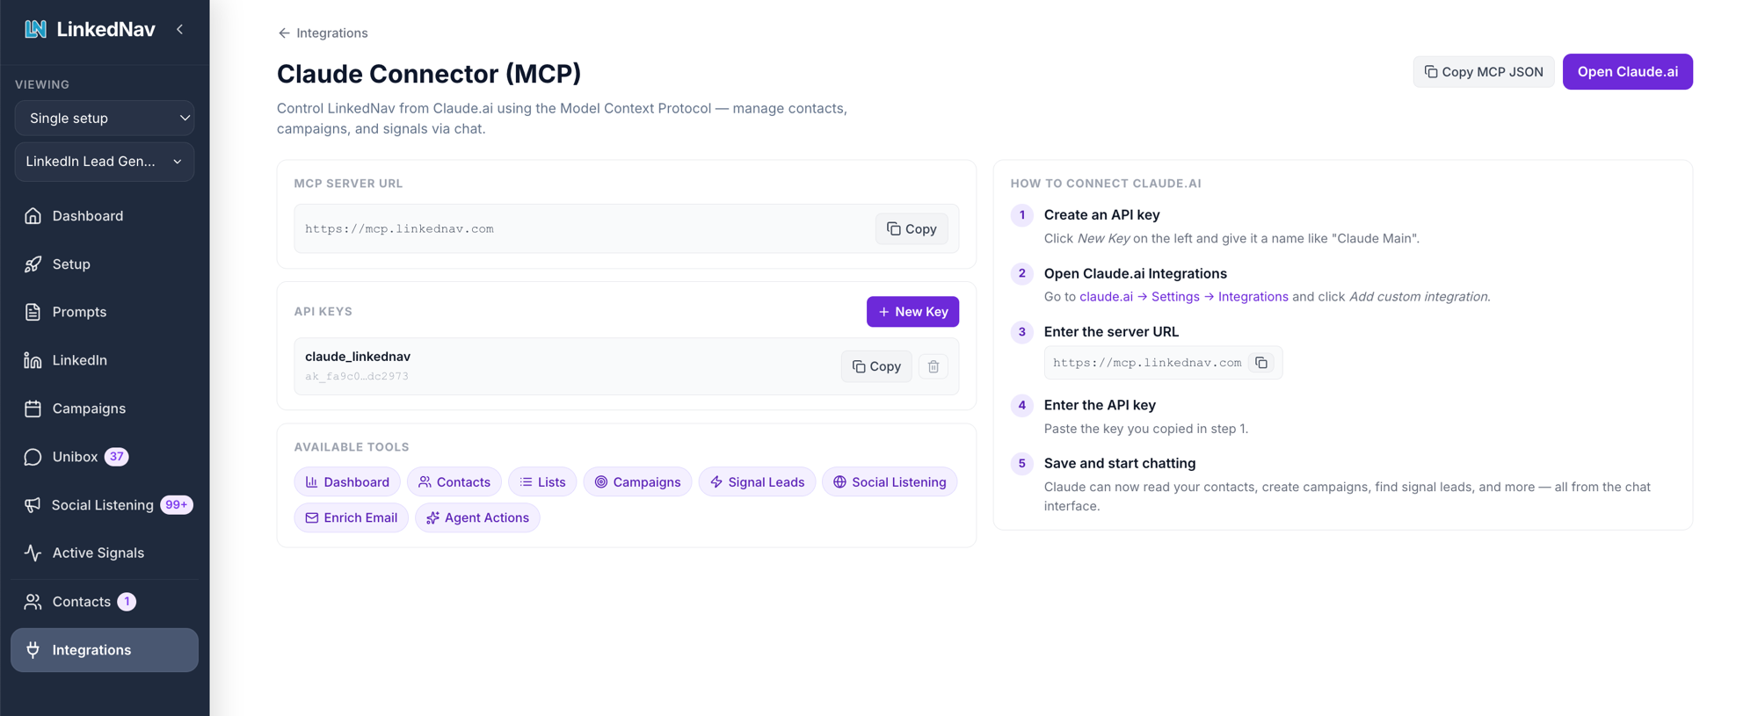
Task: Select the Agent Actions tool chip
Action: tap(477, 517)
